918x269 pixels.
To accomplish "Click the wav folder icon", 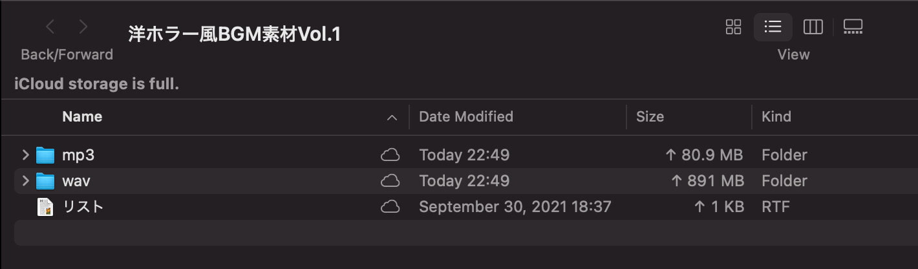I will [x=45, y=181].
